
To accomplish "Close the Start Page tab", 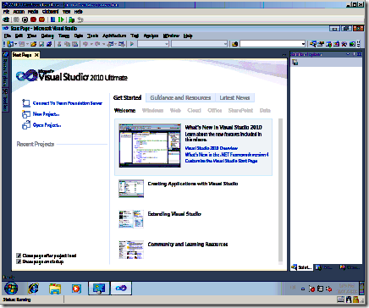I will tap(36, 55).
